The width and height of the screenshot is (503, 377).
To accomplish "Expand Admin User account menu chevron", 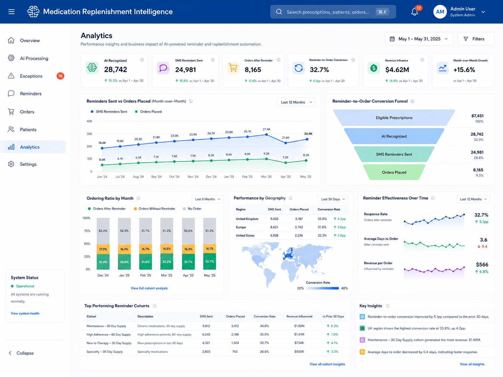I will coord(483,12).
